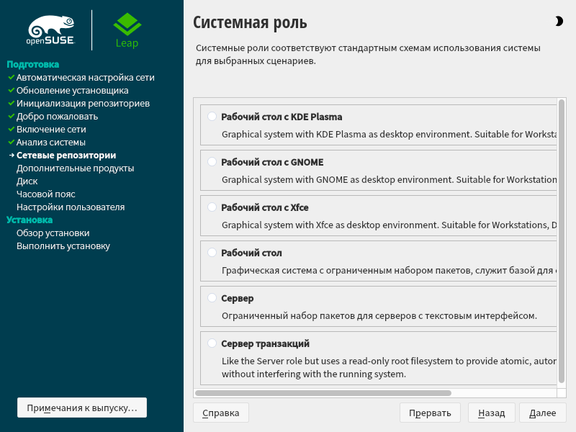Toggle the dark mode moon icon
The image size is (576, 432).
(x=559, y=22)
